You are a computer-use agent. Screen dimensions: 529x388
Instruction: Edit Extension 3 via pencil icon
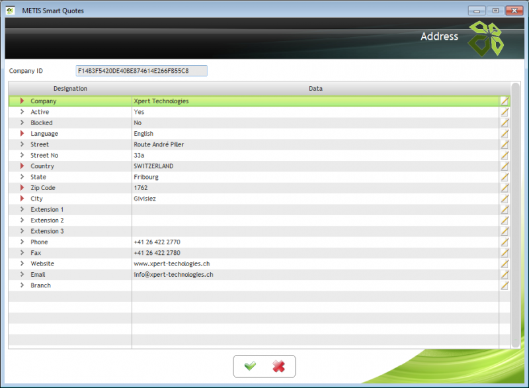pyautogui.click(x=505, y=231)
